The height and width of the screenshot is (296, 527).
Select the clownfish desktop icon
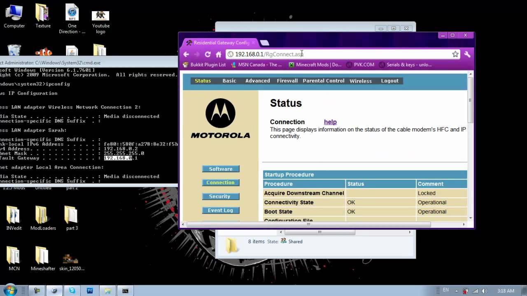tap(43, 51)
